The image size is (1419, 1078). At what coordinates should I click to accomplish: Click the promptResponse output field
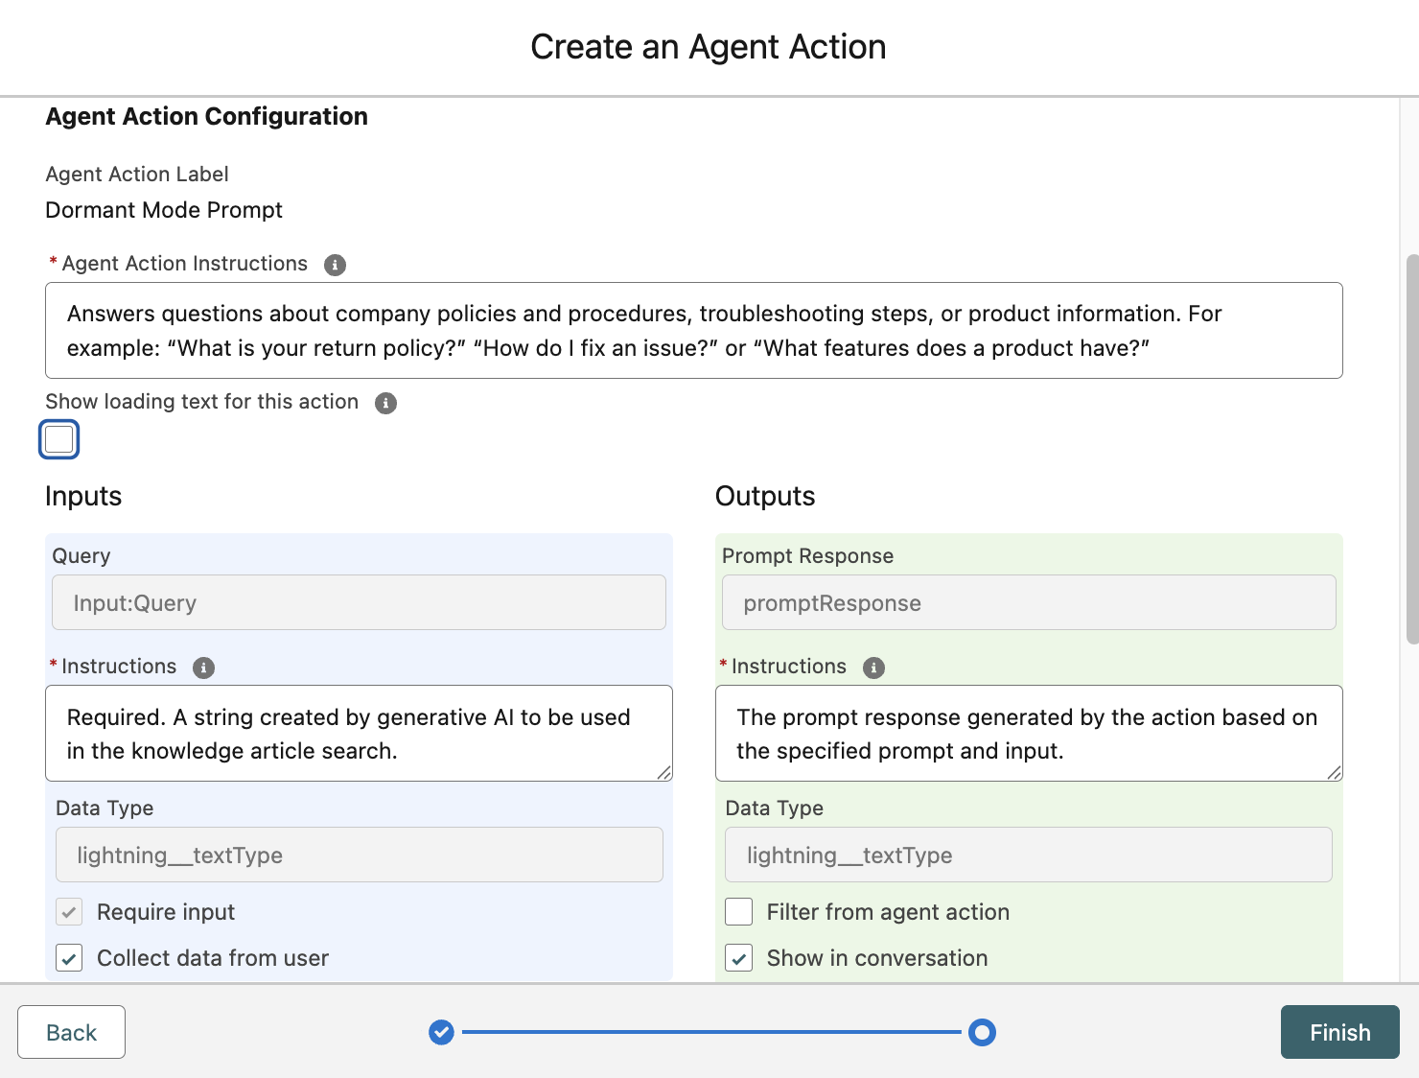[x=1028, y=602]
